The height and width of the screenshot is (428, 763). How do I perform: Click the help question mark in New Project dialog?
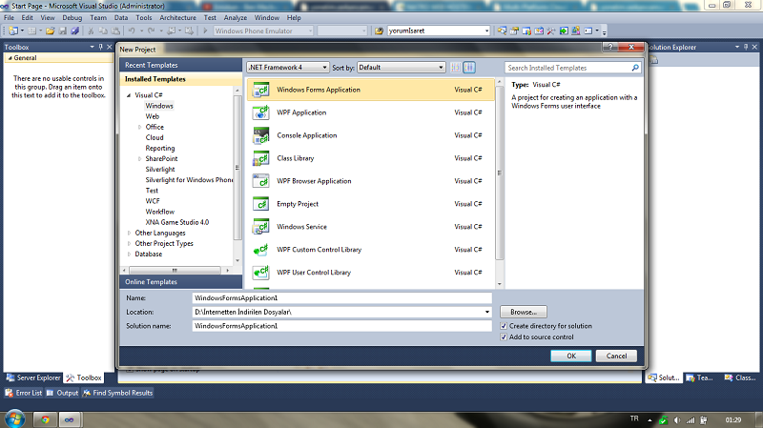click(610, 47)
